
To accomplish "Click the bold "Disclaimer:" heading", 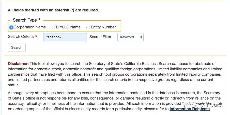I will click(18, 64).
